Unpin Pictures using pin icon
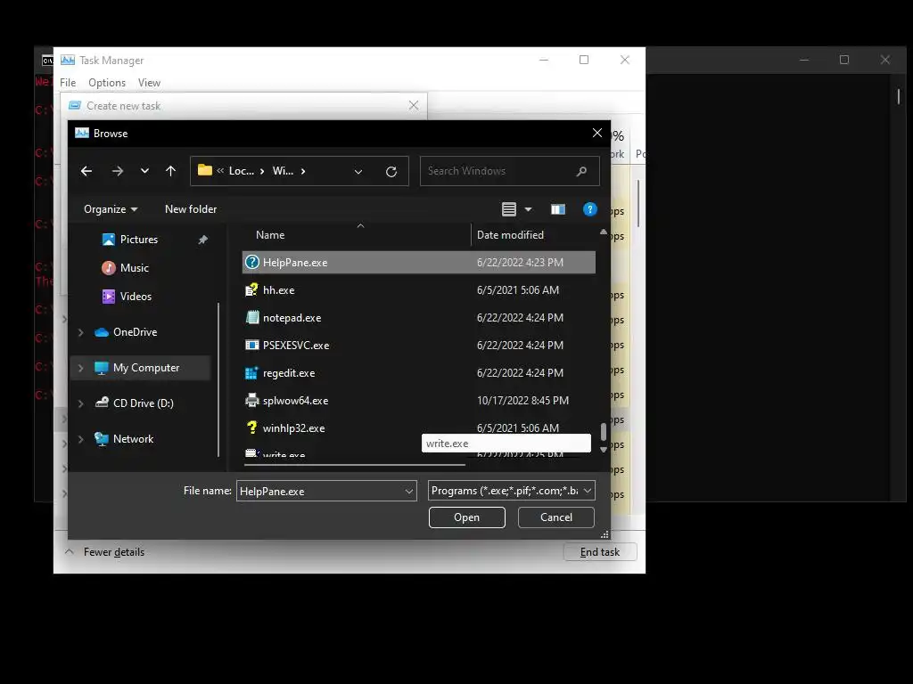The image size is (913, 684). 202,240
